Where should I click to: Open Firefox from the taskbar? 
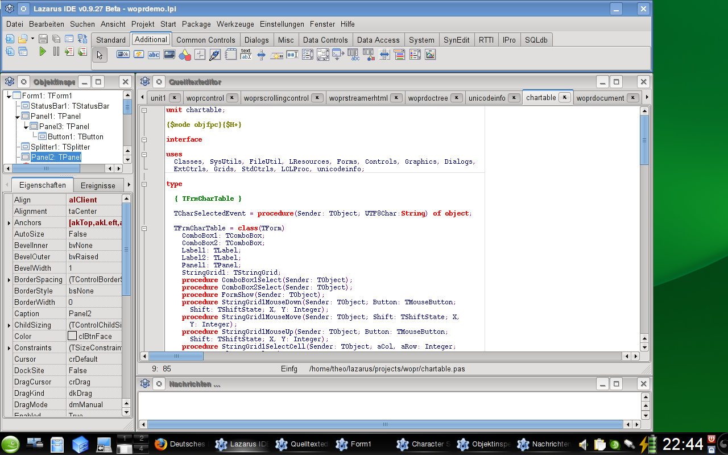(160, 444)
